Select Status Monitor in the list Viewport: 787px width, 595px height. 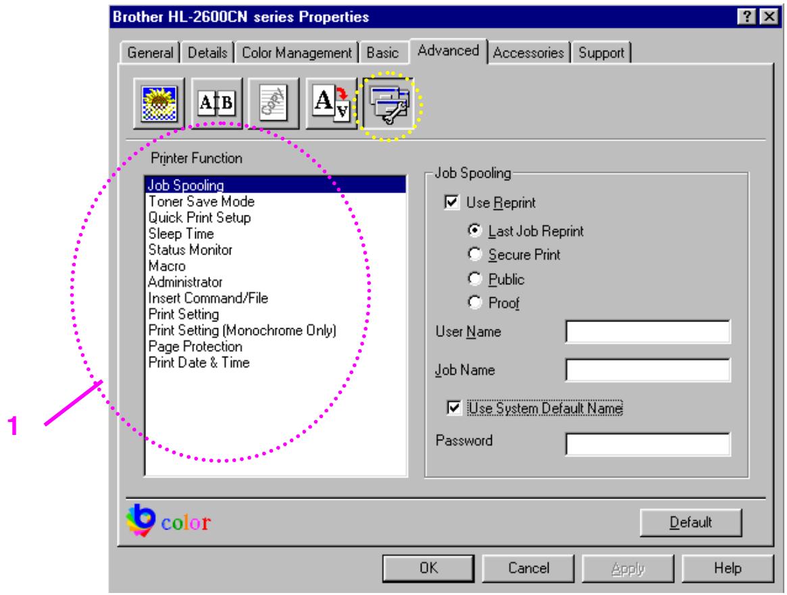(x=275, y=249)
